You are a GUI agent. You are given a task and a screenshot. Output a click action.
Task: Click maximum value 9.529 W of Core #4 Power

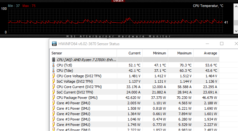point(185,125)
